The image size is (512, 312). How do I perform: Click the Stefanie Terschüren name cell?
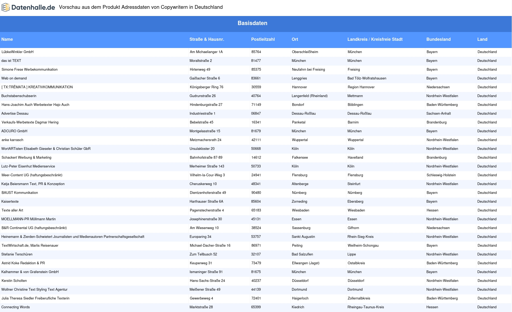point(17,254)
